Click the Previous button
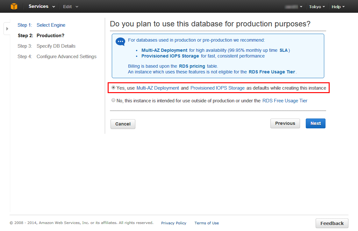 [x=285, y=123]
